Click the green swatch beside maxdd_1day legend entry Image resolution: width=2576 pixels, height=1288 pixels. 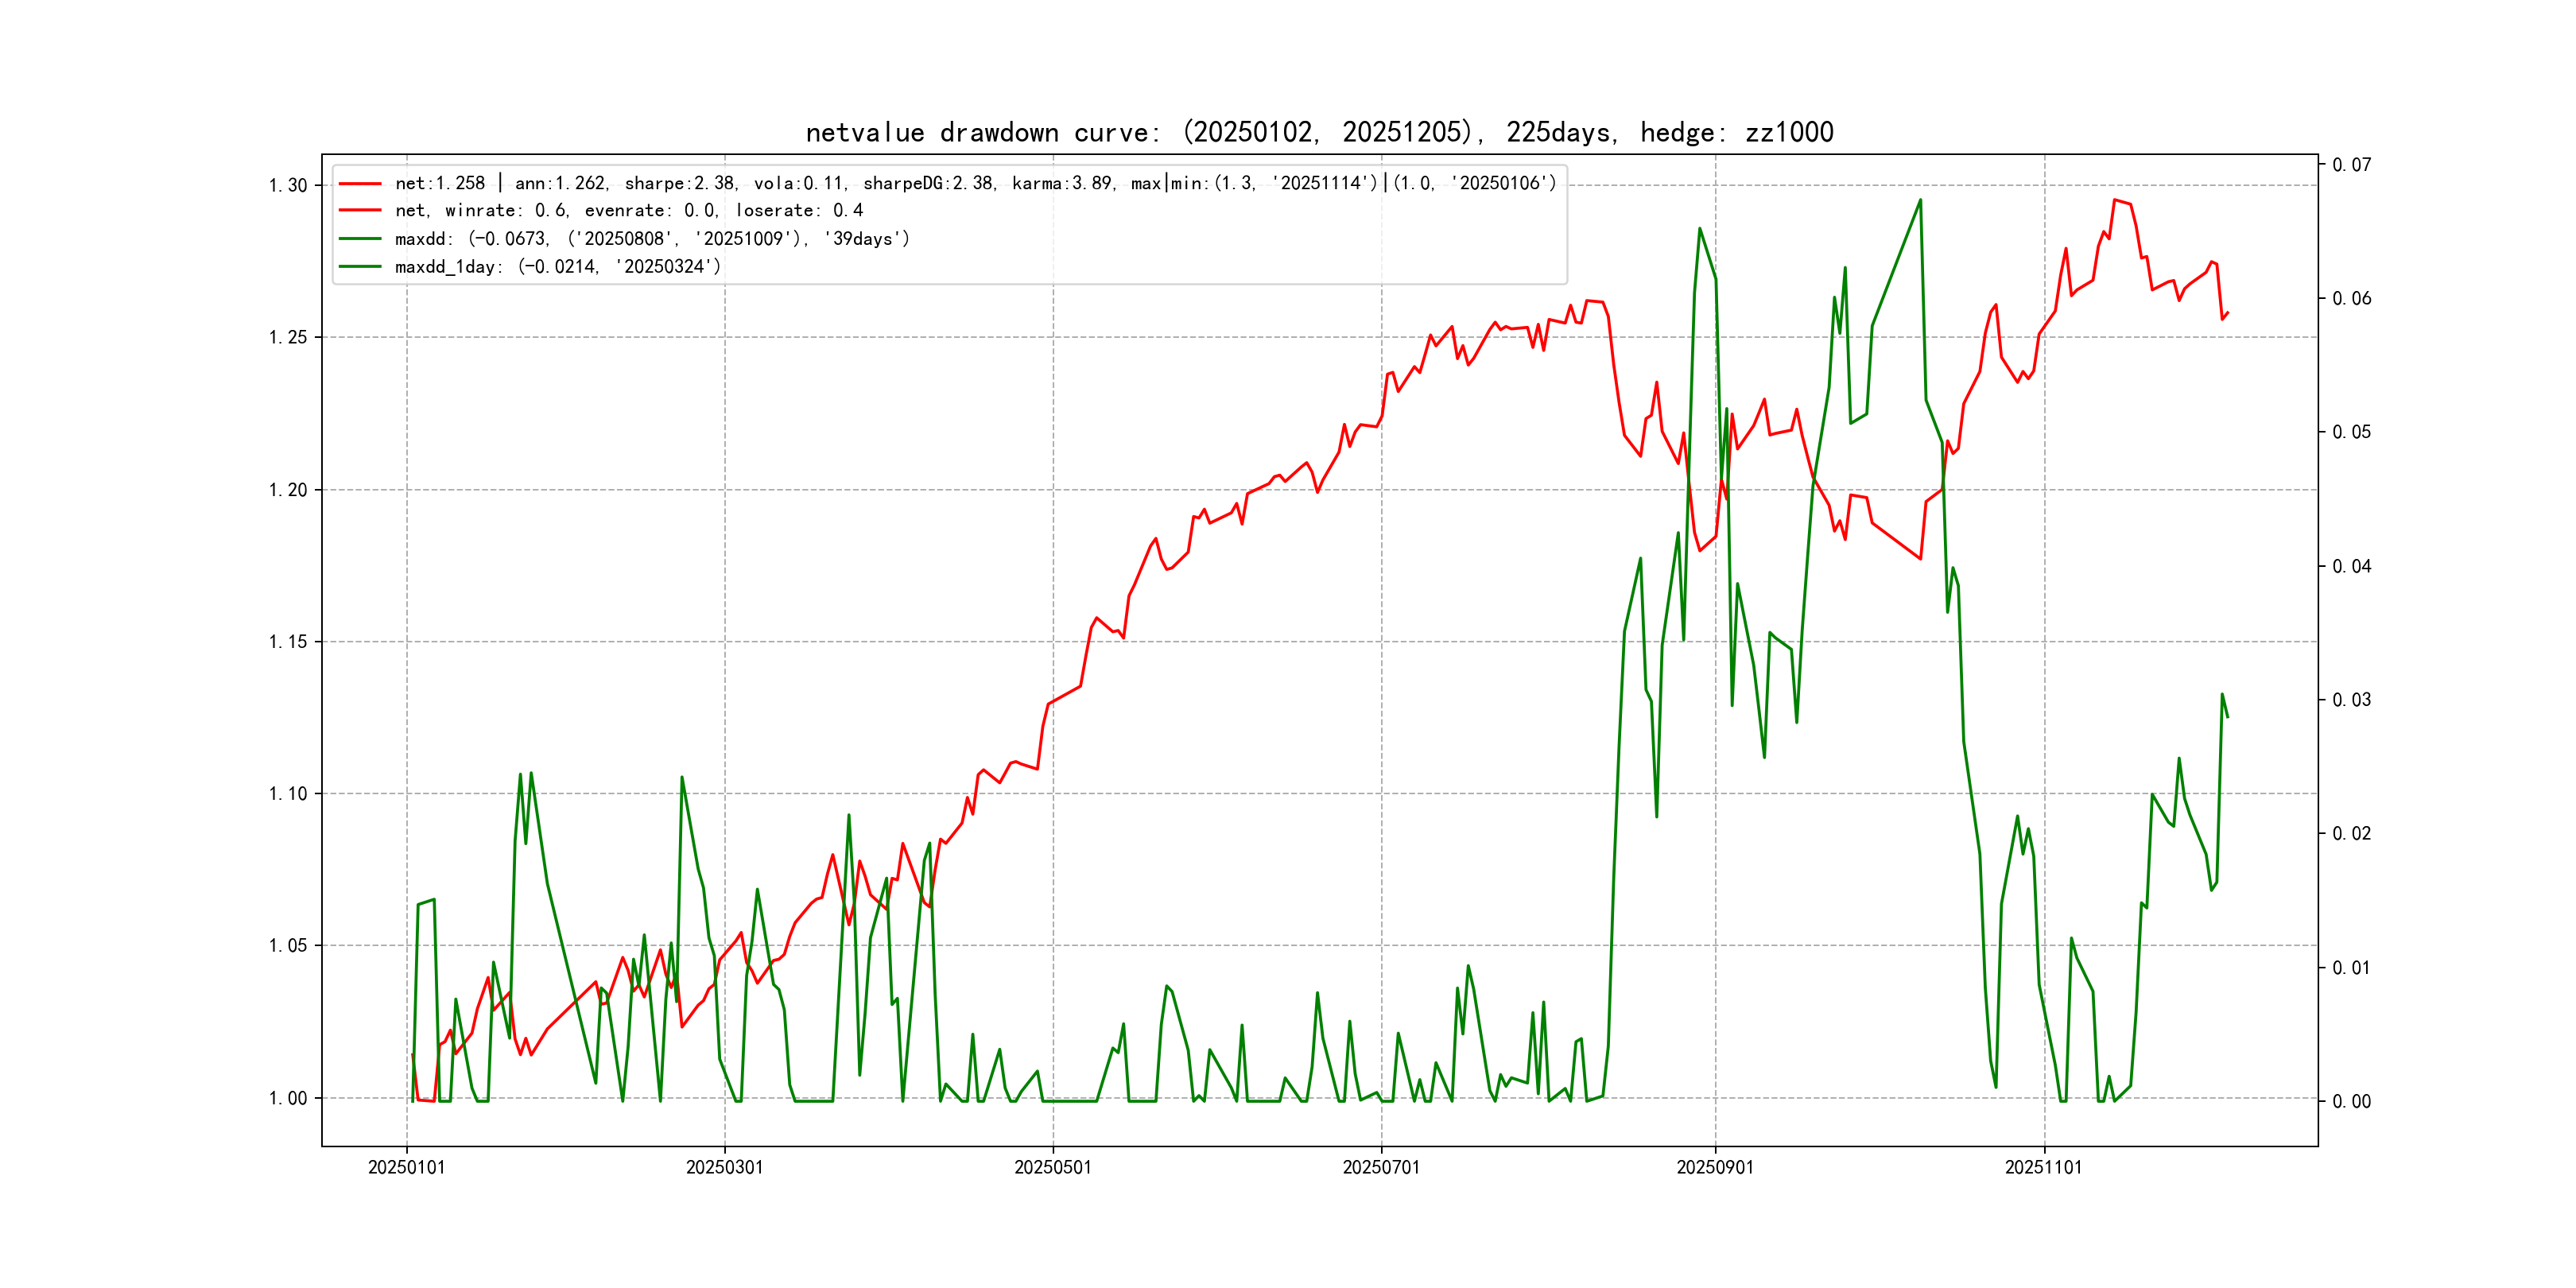coord(360,267)
